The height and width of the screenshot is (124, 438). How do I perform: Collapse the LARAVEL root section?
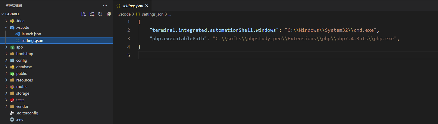point(2,14)
